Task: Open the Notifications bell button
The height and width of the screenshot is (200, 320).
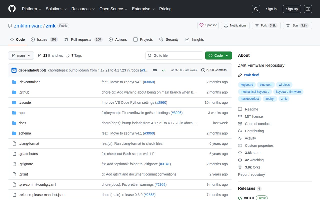Action: (235, 25)
